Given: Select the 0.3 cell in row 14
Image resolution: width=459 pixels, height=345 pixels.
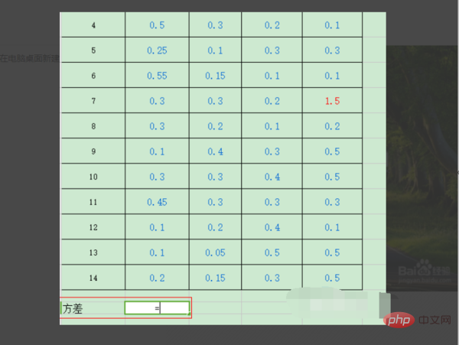Looking at the screenshot, I should click(272, 278).
